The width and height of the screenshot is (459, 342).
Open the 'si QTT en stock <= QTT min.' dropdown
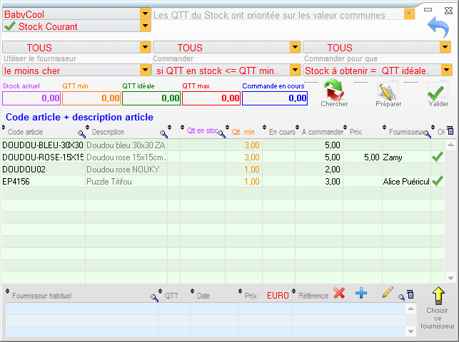click(295, 70)
